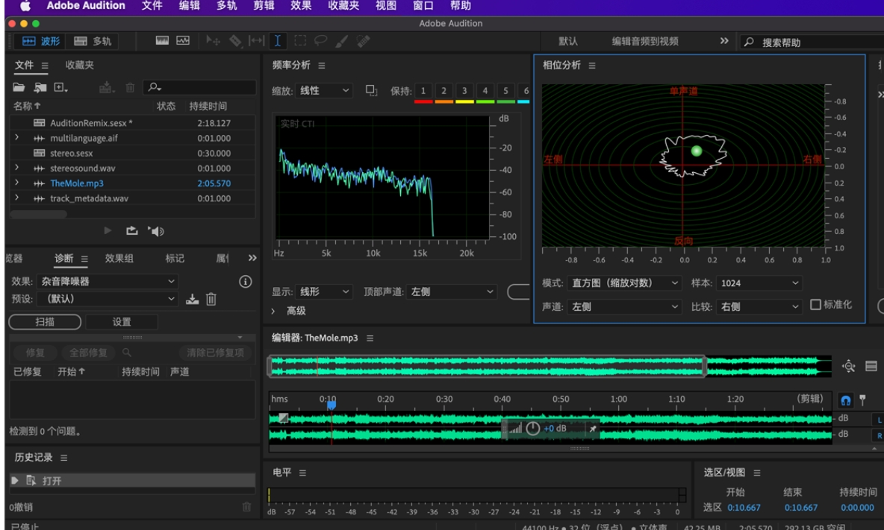The height and width of the screenshot is (530, 884).
Task: Select the 默认 workspace
Action: coord(567,41)
